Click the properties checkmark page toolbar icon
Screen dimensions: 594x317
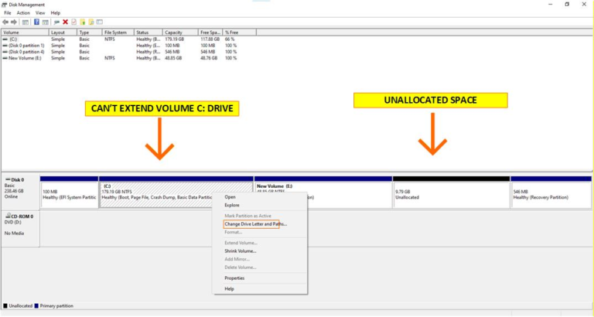tap(74, 22)
